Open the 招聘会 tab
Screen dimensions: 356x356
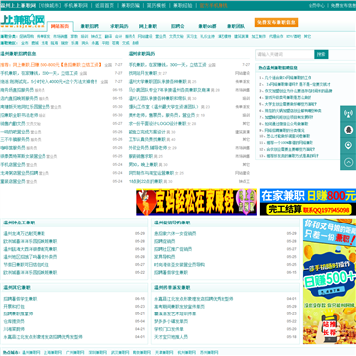(x=178, y=26)
